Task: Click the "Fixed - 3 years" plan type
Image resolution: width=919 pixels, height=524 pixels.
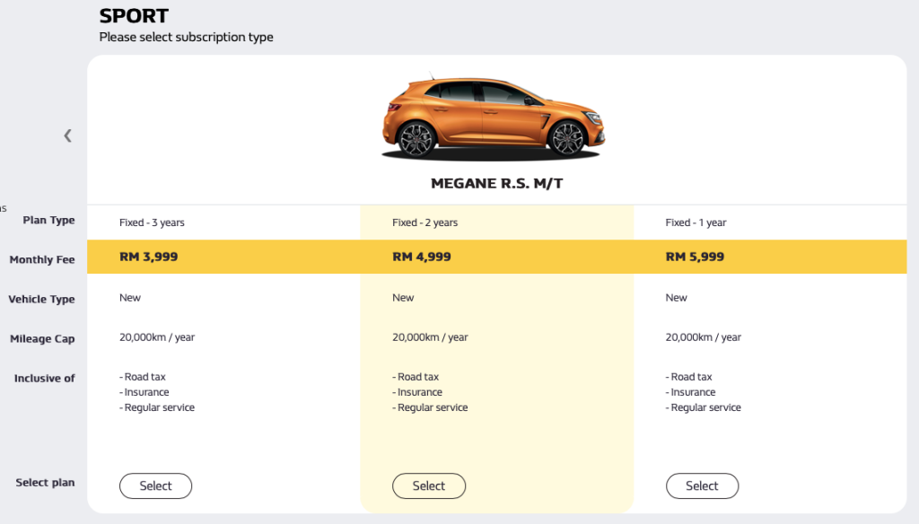Action: coord(152,223)
